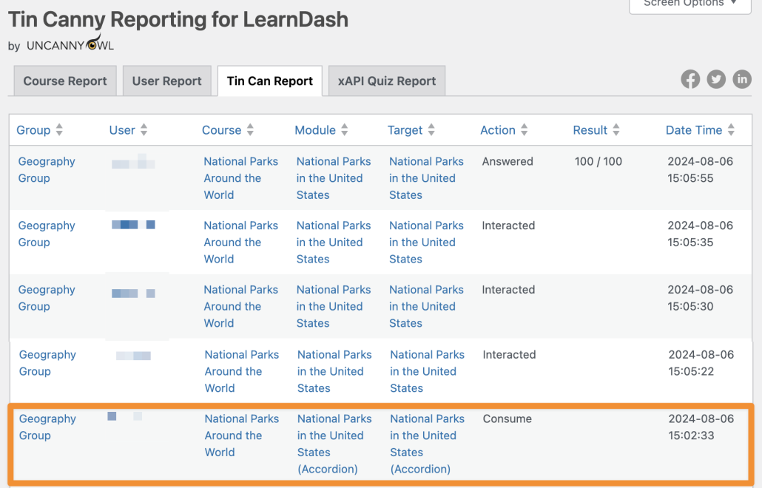Sort by Target column sort icon

pyautogui.click(x=431, y=130)
